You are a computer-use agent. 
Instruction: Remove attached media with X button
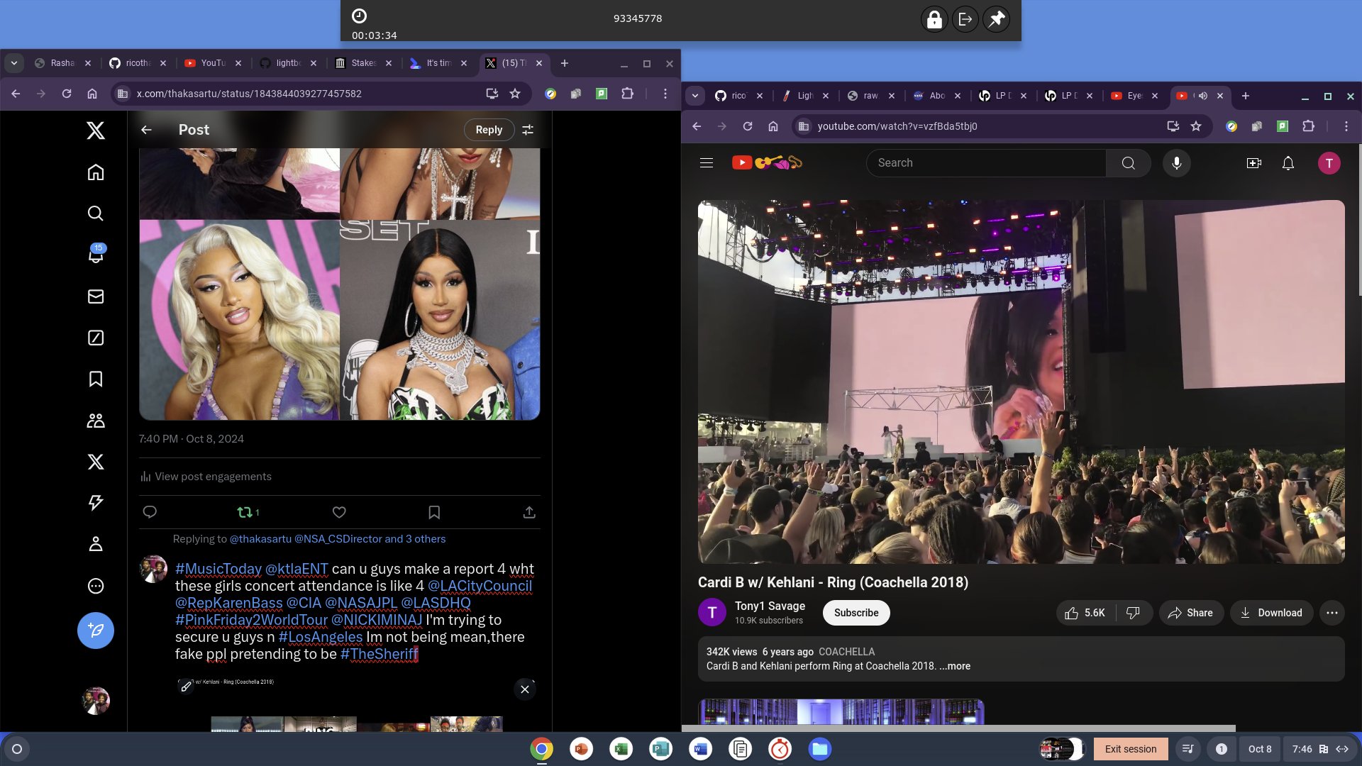coord(525,689)
